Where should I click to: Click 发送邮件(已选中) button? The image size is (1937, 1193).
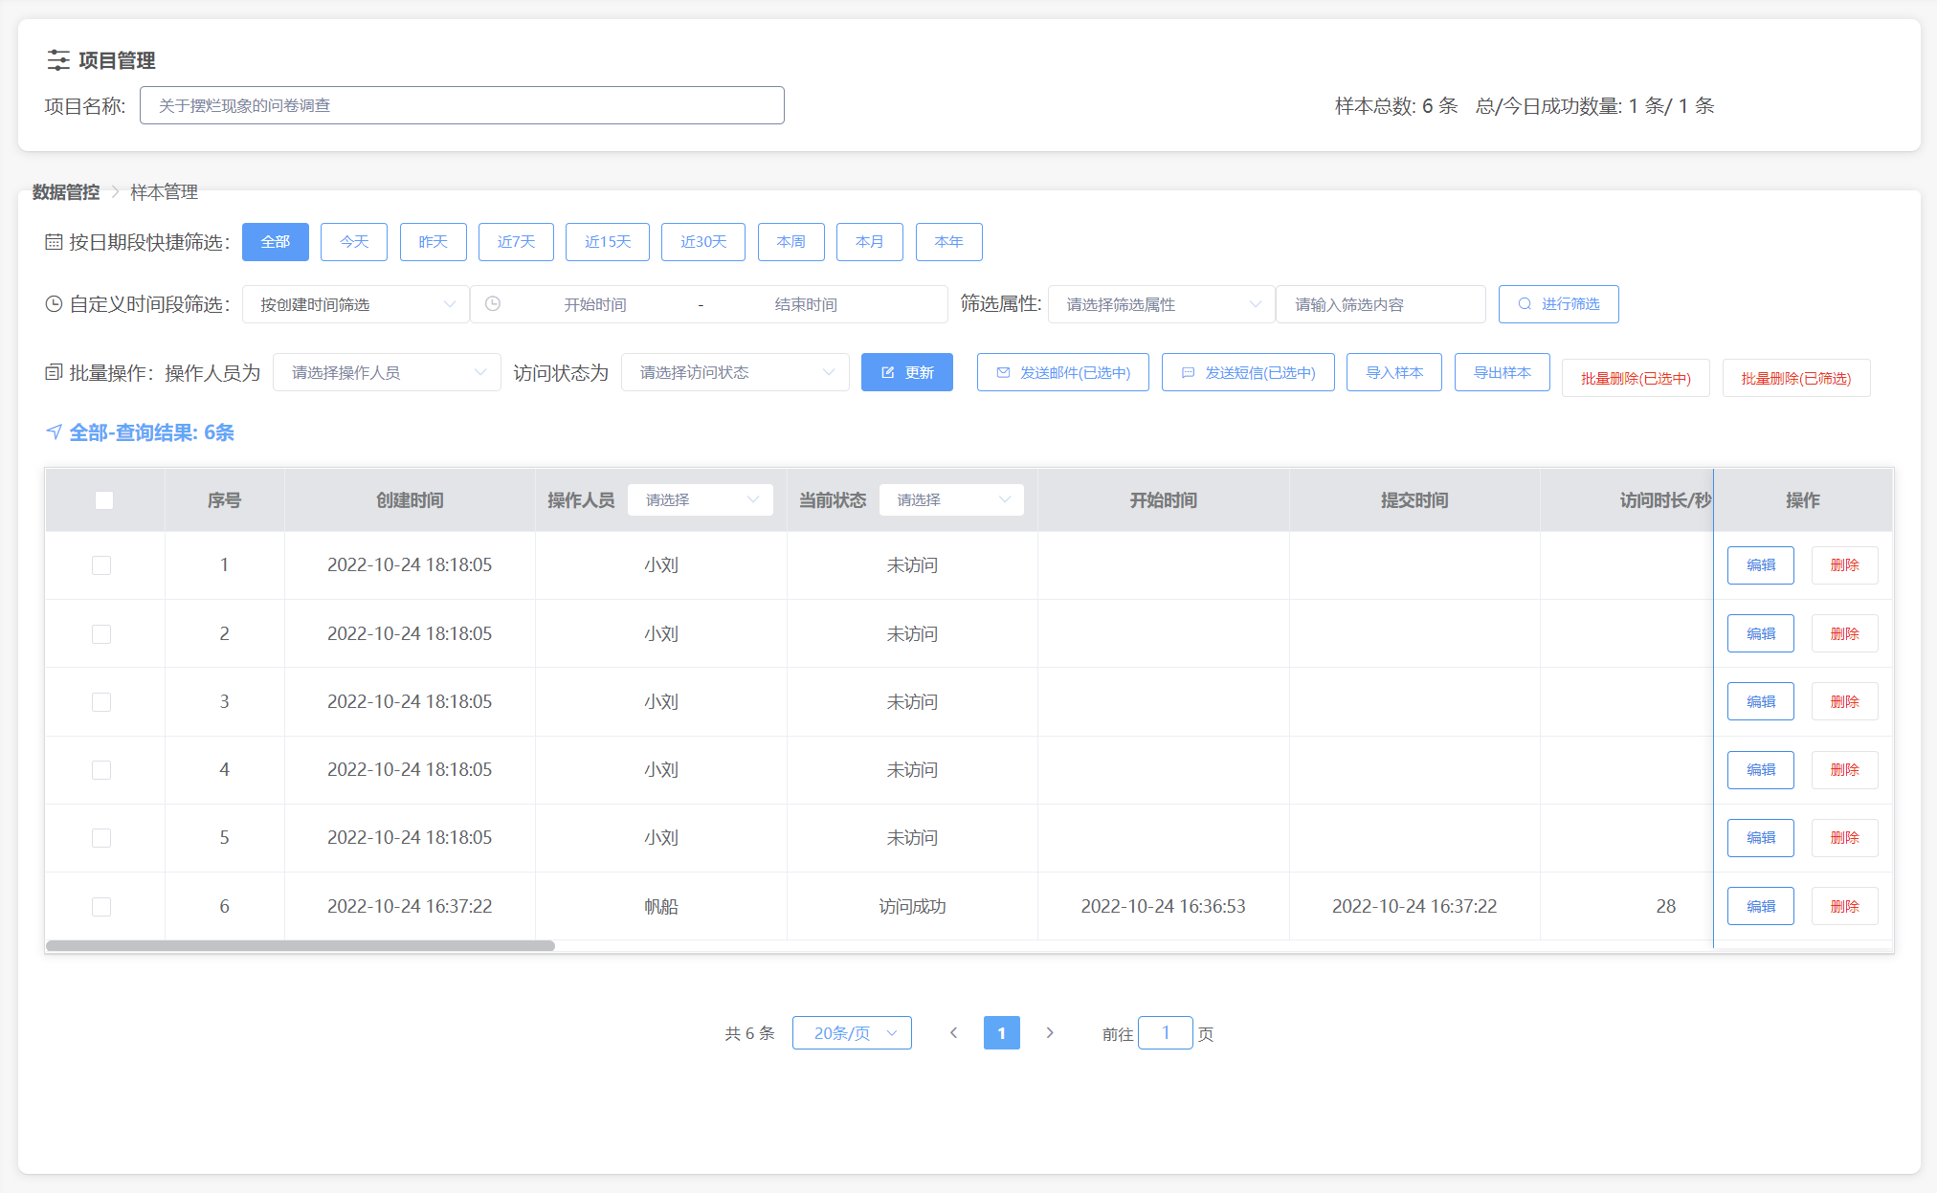[1063, 372]
